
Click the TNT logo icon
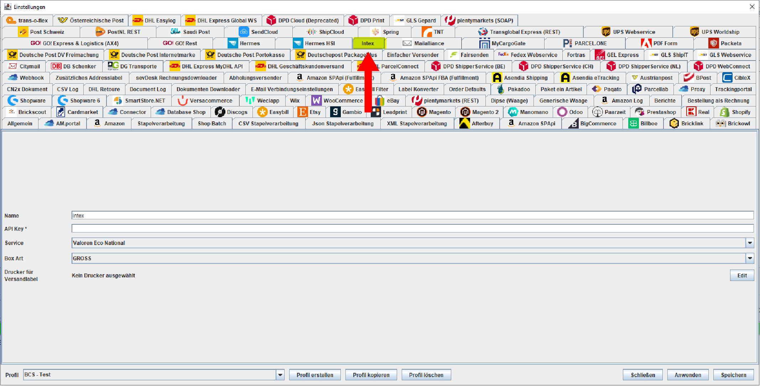427,32
